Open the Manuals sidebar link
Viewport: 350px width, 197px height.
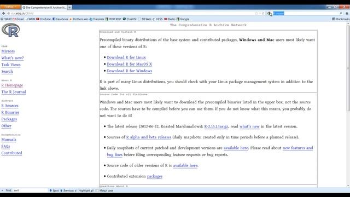coord(9,140)
